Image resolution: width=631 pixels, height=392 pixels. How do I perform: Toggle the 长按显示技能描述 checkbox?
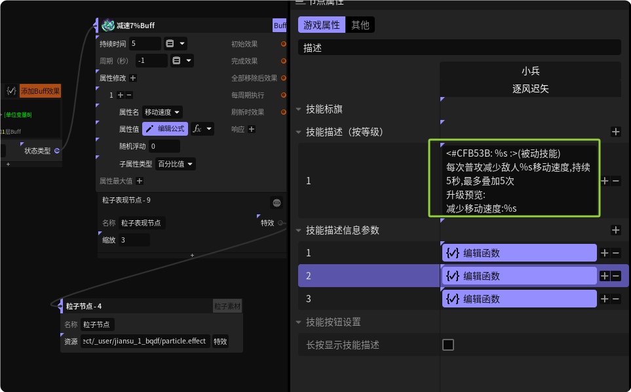[448, 345]
